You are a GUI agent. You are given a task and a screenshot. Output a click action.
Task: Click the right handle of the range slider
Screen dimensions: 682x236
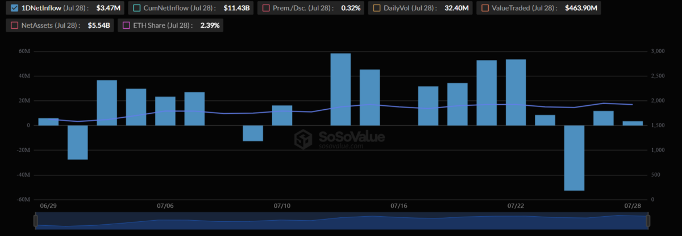[x=649, y=221]
